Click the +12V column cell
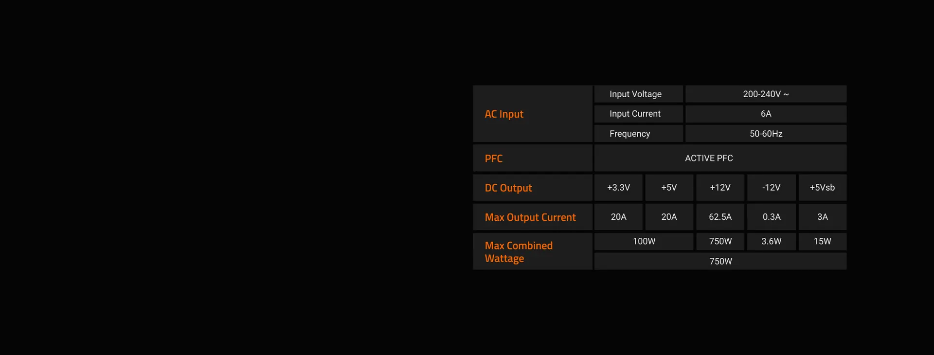The width and height of the screenshot is (934, 355). [x=720, y=188]
